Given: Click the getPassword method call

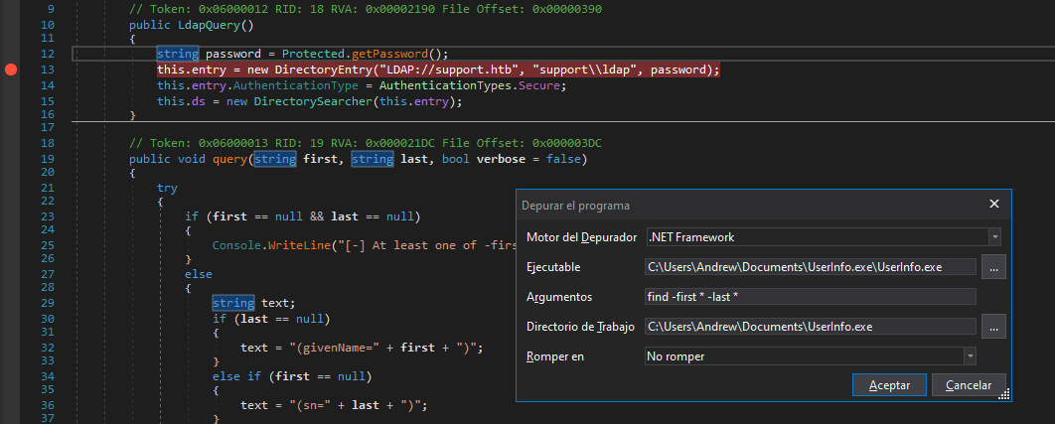Looking at the screenshot, I should click(397, 53).
